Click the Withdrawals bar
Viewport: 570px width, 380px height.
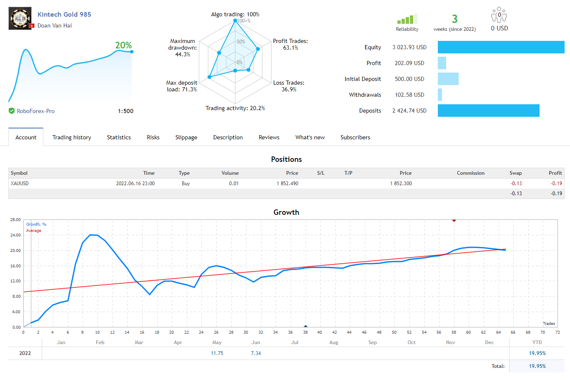click(440, 95)
